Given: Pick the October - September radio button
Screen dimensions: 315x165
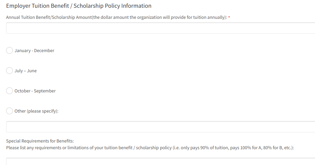Looking at the screenshot, I should click(10, 91).
